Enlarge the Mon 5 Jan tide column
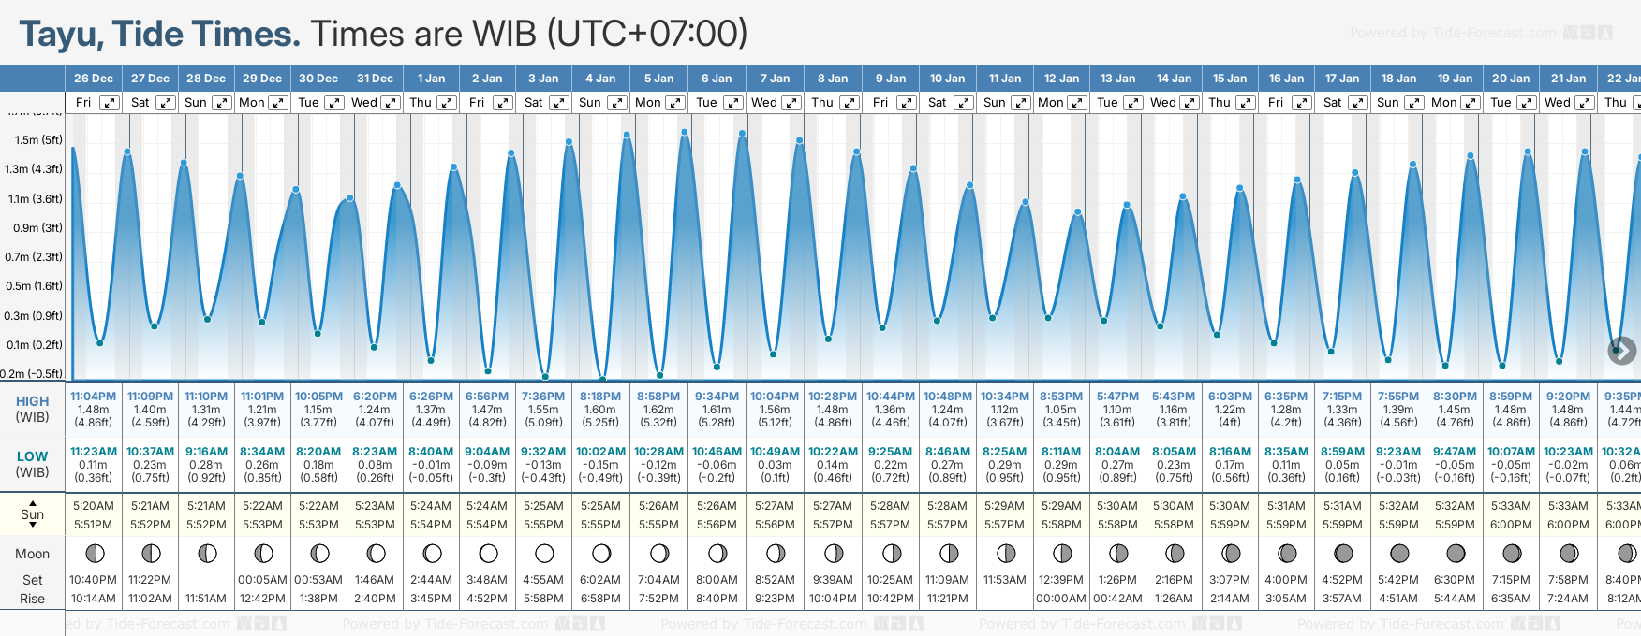Viewport: 1641px width, 636px height. [x=674, y=103]
